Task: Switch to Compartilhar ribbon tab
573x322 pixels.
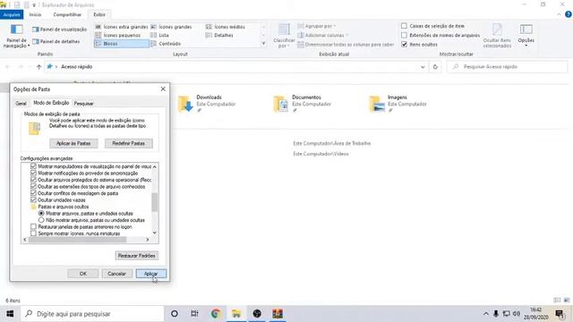Action: coord(67,14)
